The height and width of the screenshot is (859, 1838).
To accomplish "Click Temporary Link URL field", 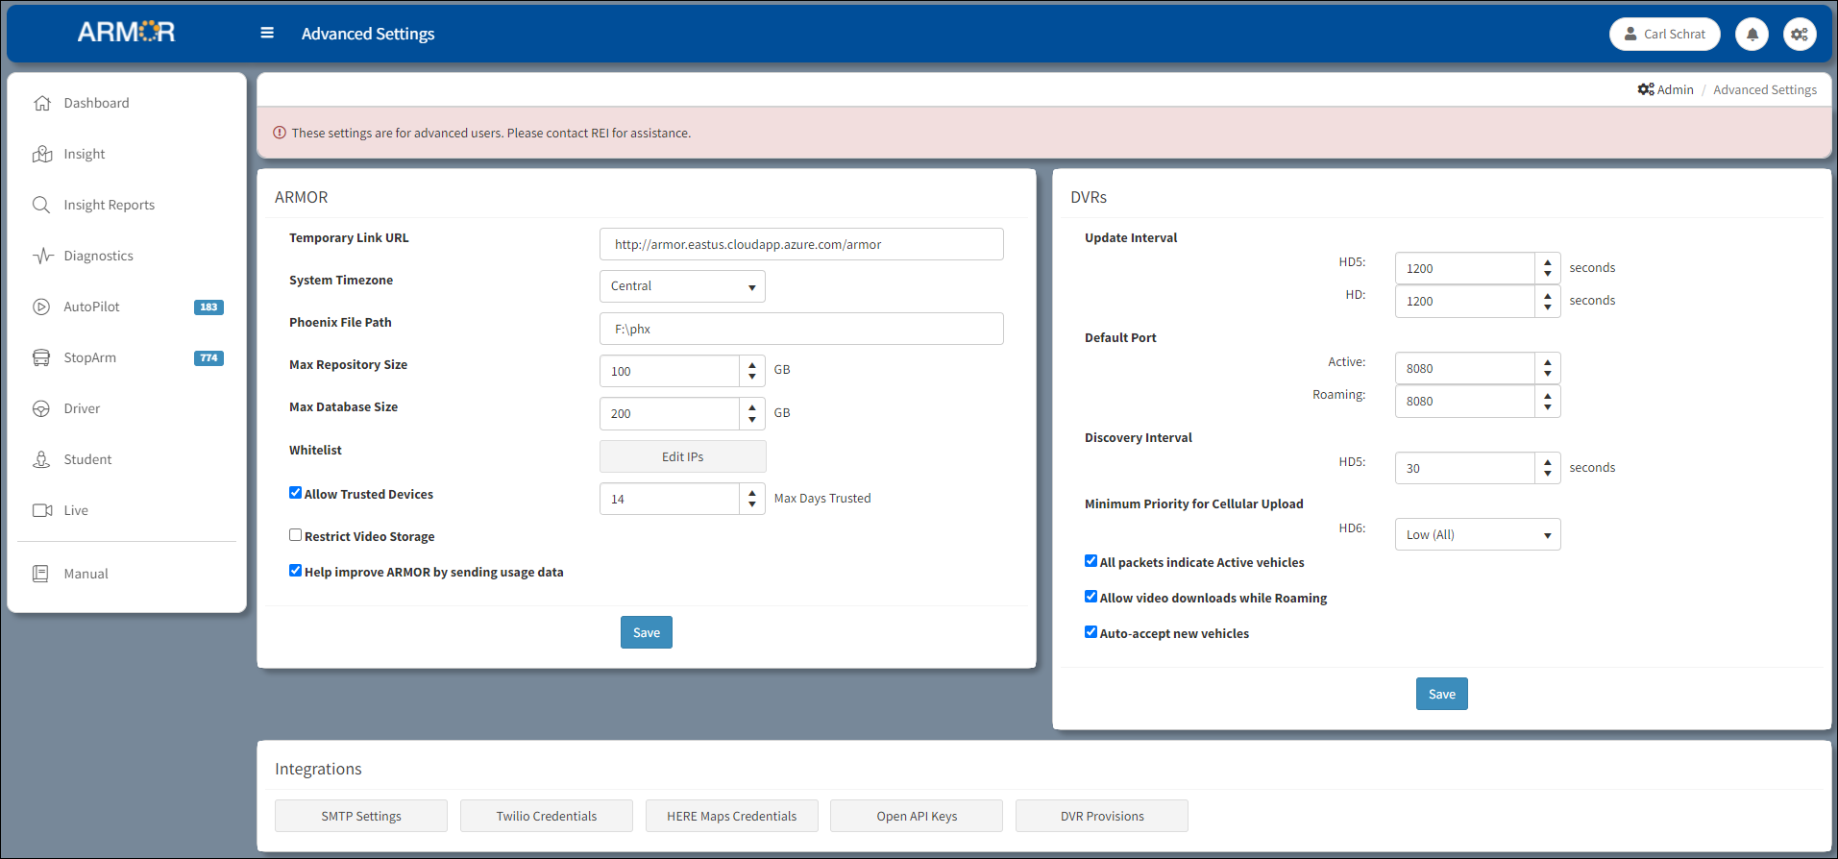I will [801, 244].
